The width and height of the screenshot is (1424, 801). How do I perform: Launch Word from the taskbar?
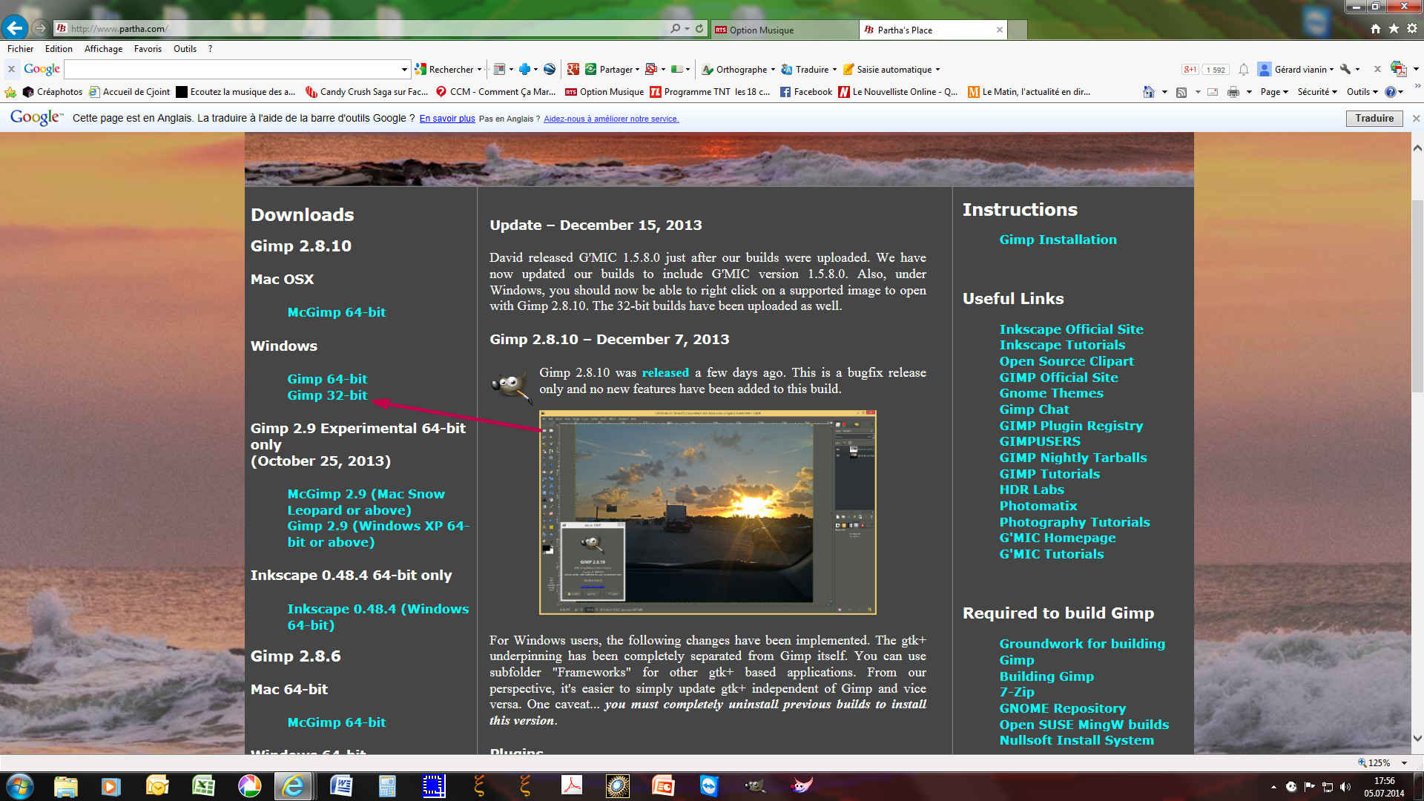341,786
